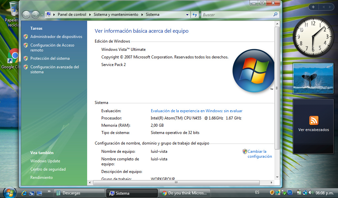Screen dimensions: 338x198
Task: Click the Windows Vista Ultimate edition text
Action: click(123, 49)
